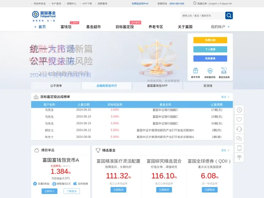This screenshot has height=198, width=264.
Task: Click 立即购买 under 富国精准医疗灵活配置
Action: [x=118, y=190]
